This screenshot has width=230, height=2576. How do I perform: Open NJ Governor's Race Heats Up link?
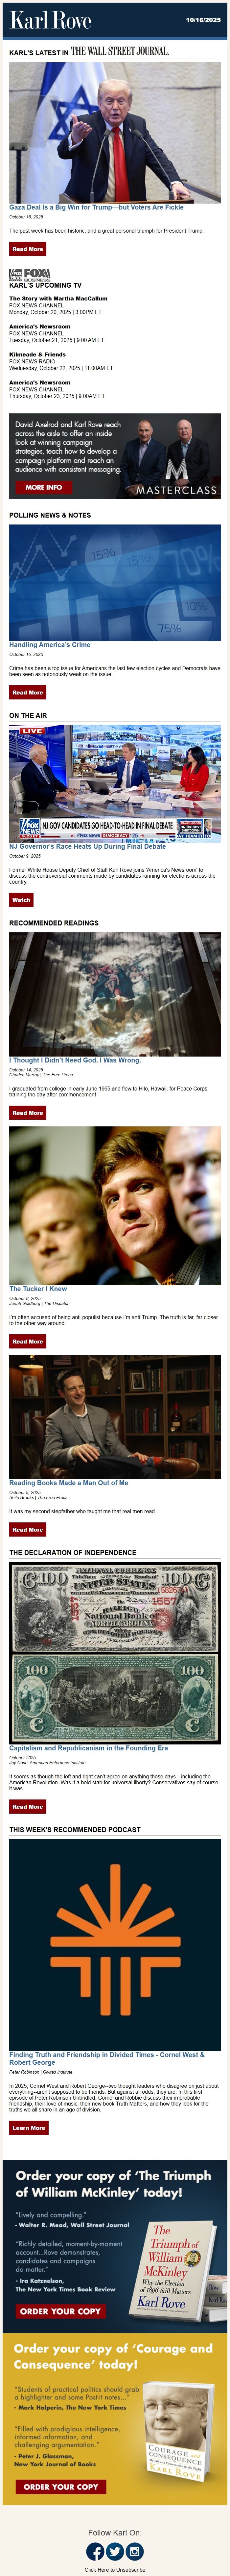tap(88, 846)
